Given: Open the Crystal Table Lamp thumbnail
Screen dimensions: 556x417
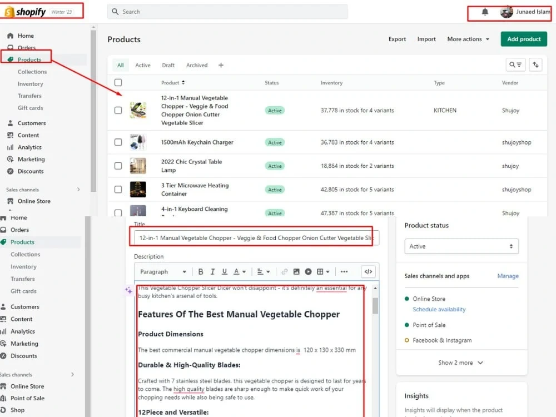Looking at the screenshot, I should 138,166.
